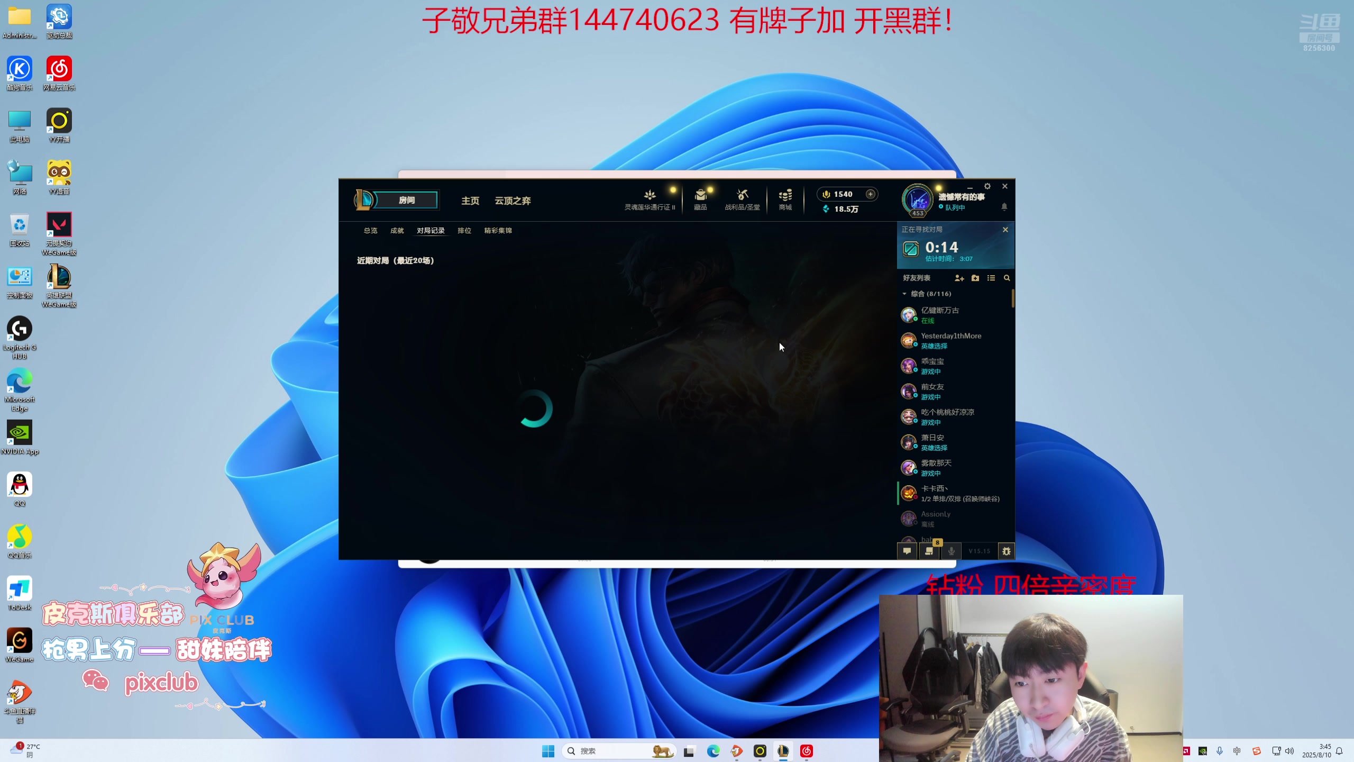Open the chat window icon
Viewport: 1354px width, 762px height.
click(907, 551)
